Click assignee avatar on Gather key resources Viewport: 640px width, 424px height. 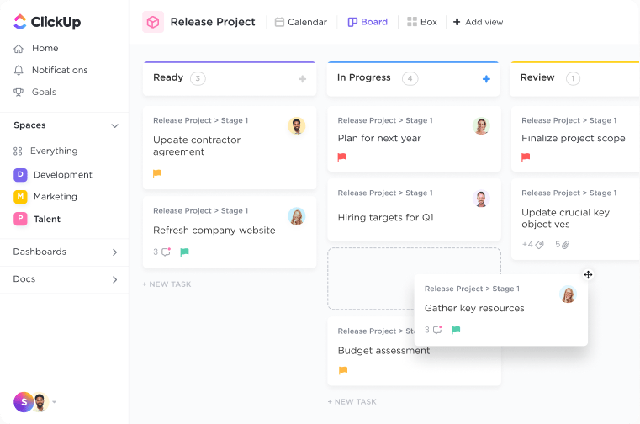pyautogui.click(x=568, y=294)
